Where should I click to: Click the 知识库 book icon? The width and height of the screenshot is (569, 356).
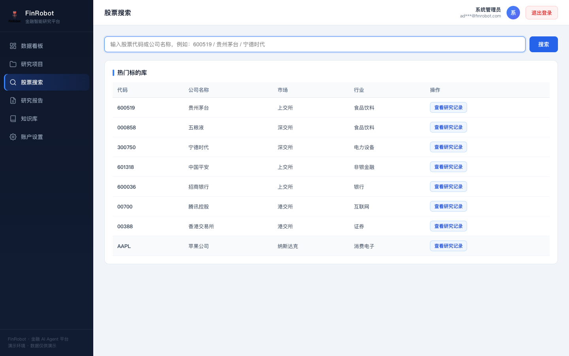click(x=13, y=119)
